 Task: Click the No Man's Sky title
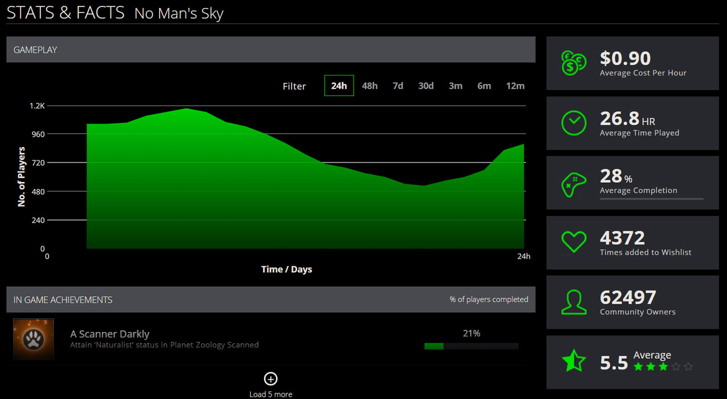pos(179,14)
